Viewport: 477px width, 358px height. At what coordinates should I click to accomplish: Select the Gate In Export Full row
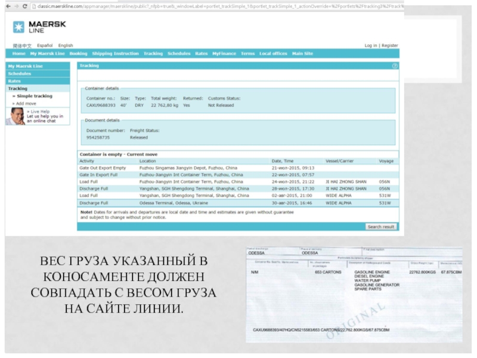click(238, 175)
